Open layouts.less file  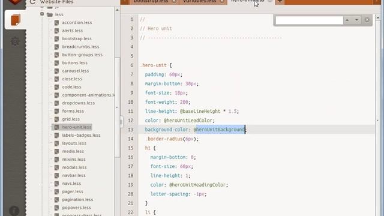pos(74,143)
